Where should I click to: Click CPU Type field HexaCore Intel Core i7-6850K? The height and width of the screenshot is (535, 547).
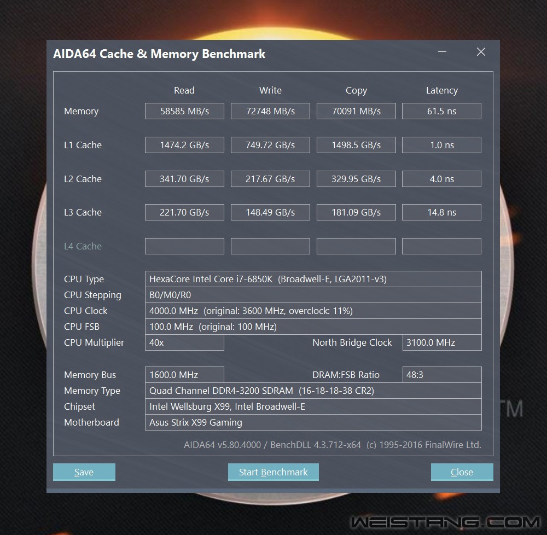click(x=313, y=279)
